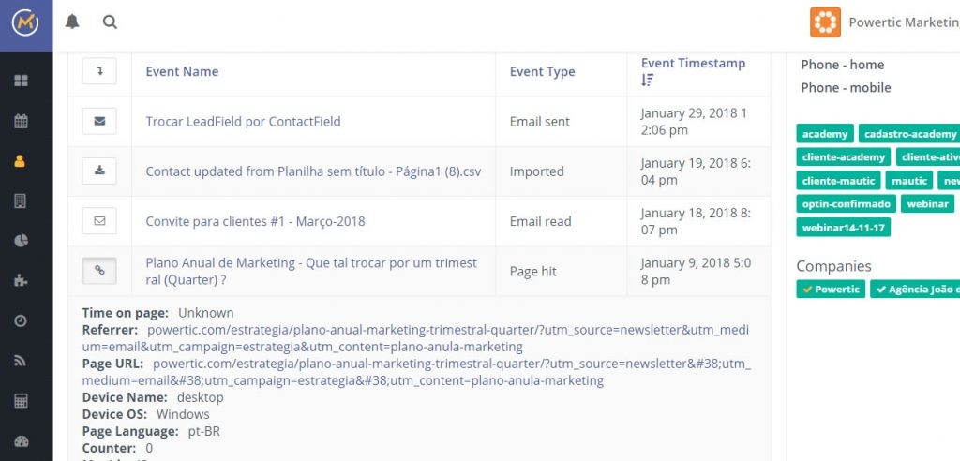The image size is (960, 461).
Task: Click the Powertic company badge
Action: tap(831, 289)
